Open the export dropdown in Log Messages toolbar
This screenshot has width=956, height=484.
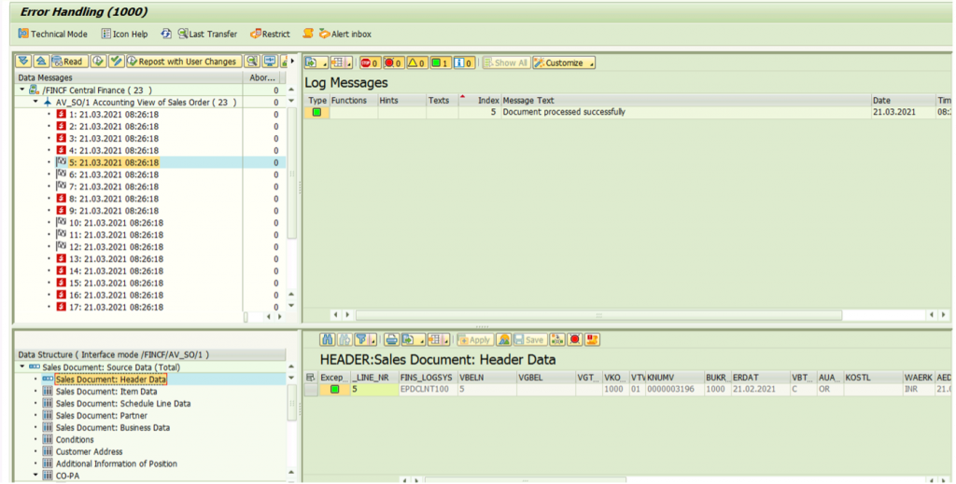click(x=316, y=62)
